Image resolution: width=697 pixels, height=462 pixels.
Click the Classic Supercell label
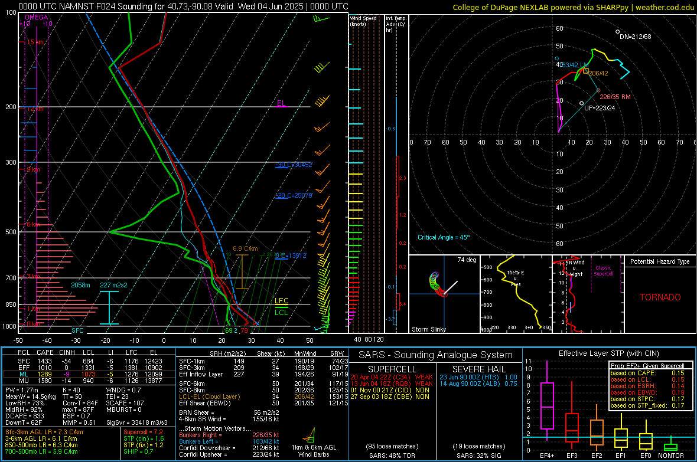604,271
